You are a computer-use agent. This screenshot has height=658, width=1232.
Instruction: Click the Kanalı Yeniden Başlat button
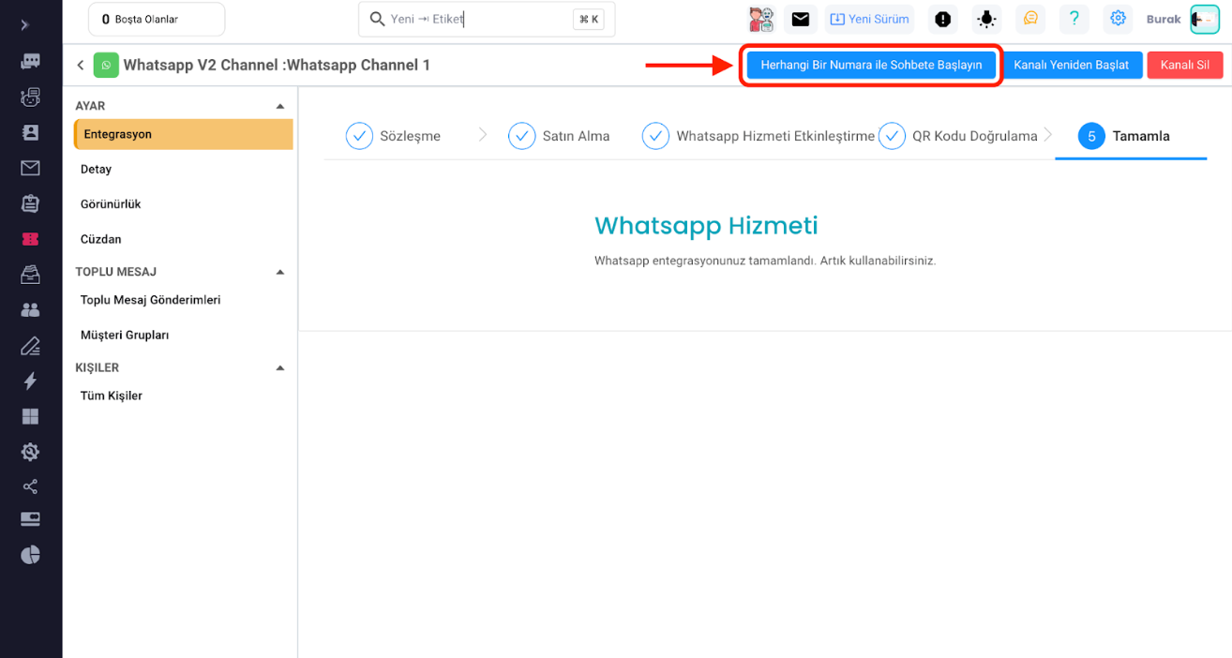click(1072, 65)
